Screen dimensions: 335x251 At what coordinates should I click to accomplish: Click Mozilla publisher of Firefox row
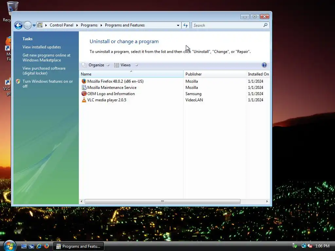pos(191,81)
